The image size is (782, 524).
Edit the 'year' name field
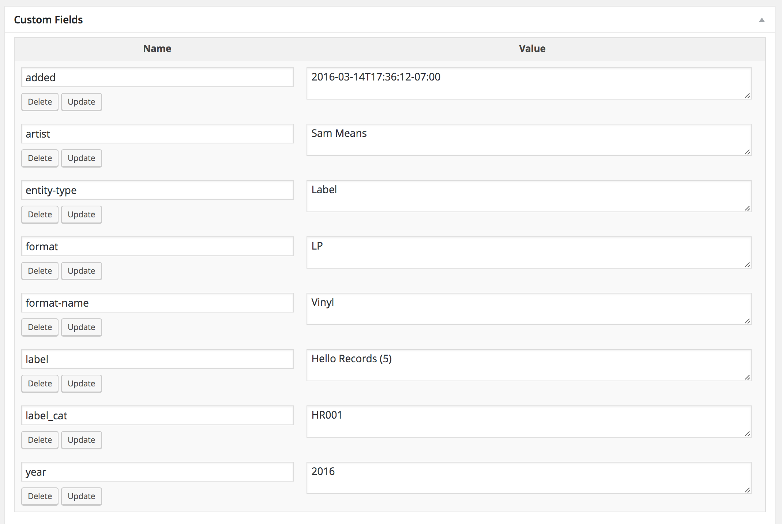pos(157,472)
